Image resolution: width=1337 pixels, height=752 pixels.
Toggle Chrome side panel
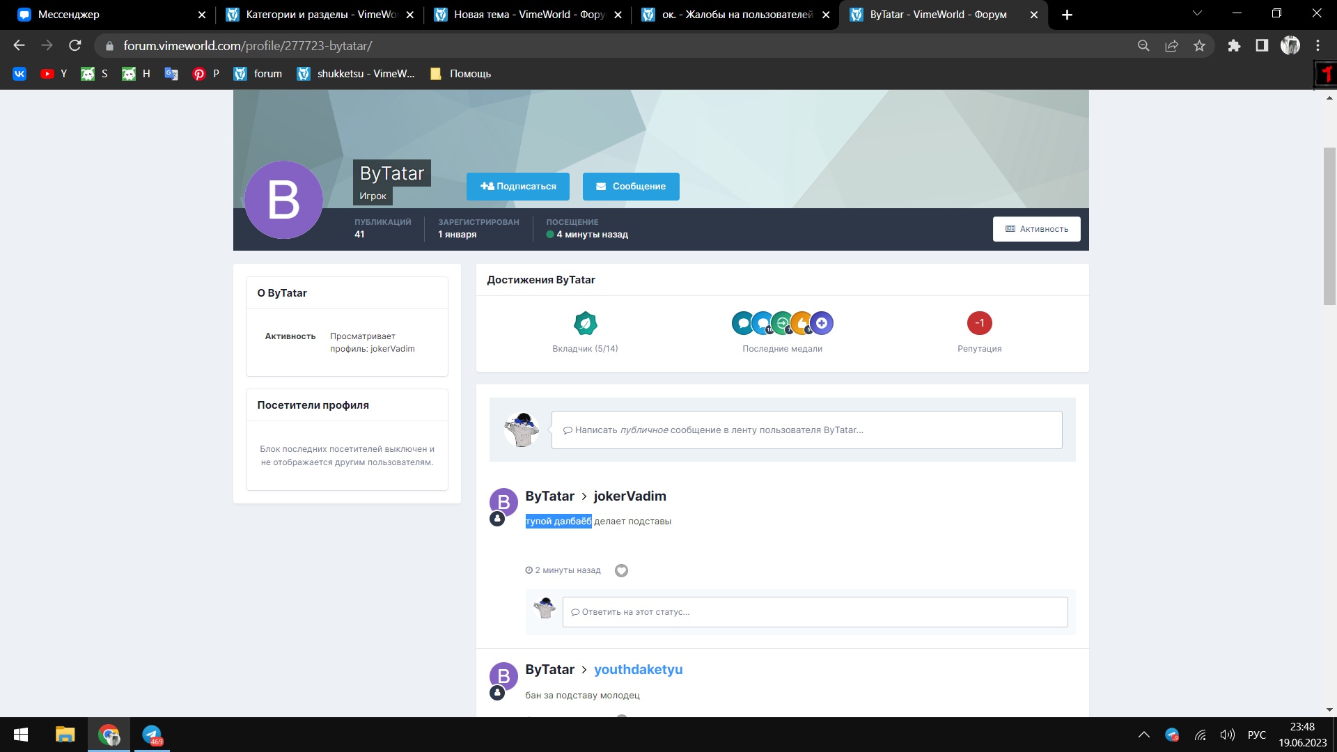click(1262, 46)
